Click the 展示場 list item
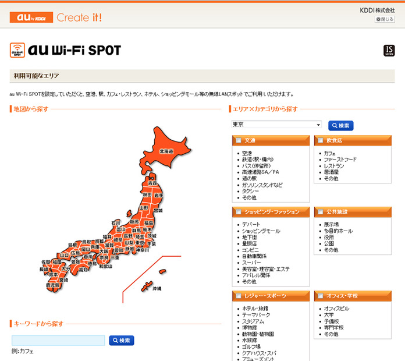This screenshot has width=405, height=361. 331,224
